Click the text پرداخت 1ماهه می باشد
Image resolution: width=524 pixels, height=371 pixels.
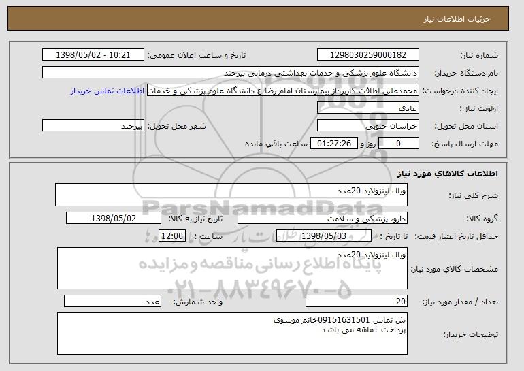[x=363, y=330]
